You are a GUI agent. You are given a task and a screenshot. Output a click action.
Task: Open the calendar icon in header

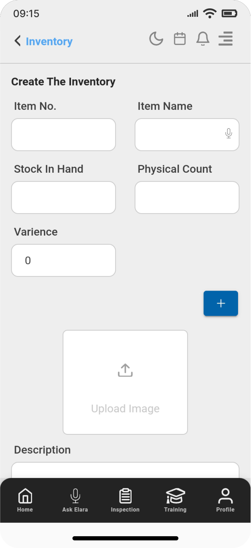pos(180,39)
